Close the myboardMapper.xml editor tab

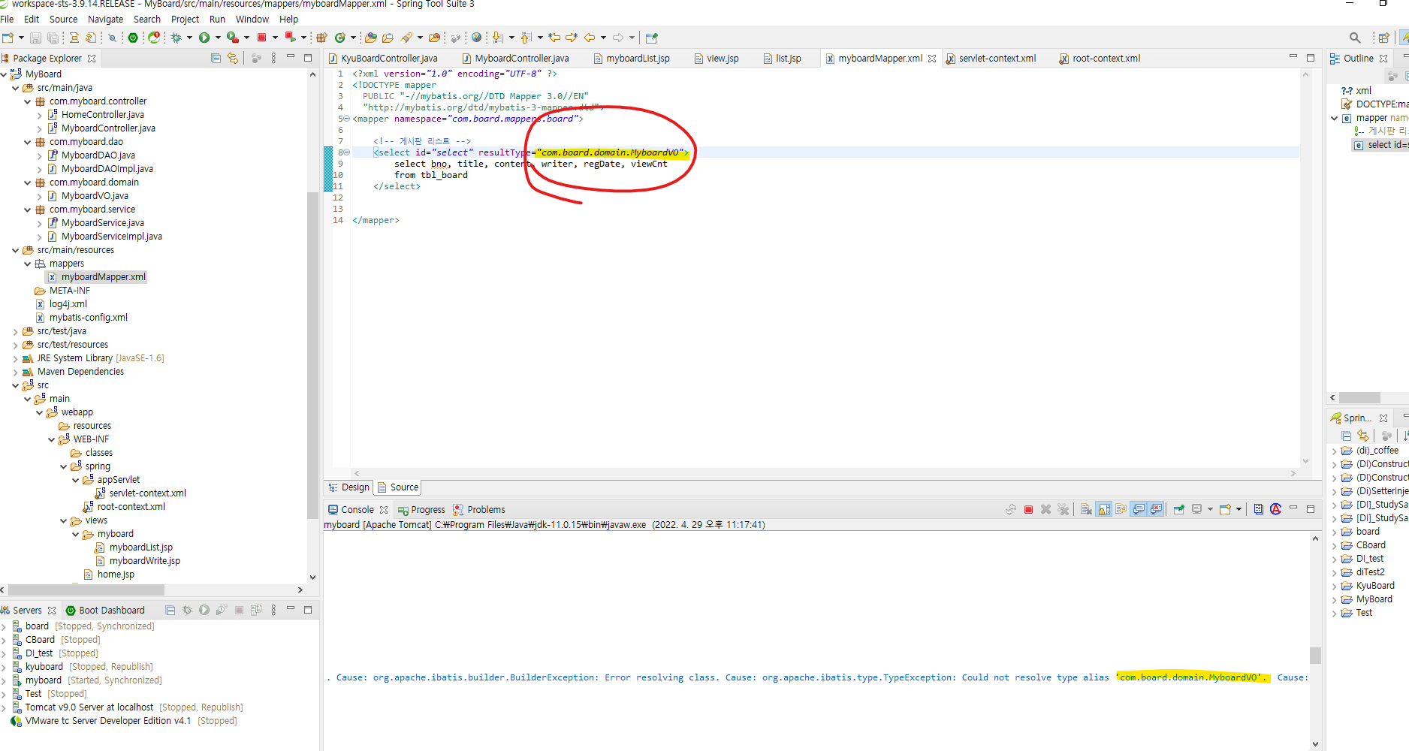pos(932,58)
